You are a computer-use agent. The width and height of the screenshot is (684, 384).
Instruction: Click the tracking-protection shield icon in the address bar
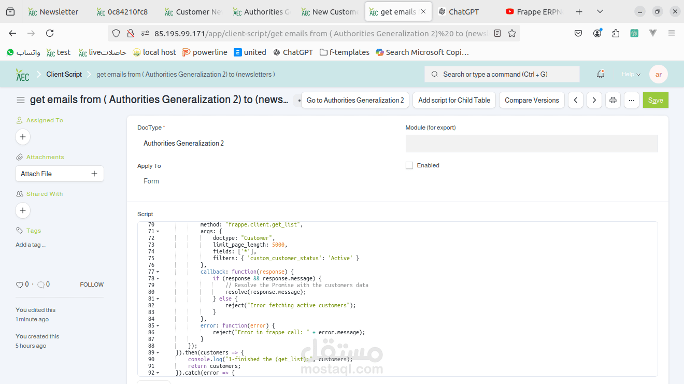click(x=116, y=33)
